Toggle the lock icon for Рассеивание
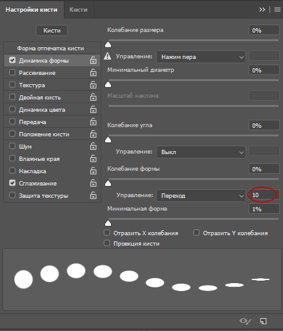Screen dimensions: 283x331 [x=93, y=73]
